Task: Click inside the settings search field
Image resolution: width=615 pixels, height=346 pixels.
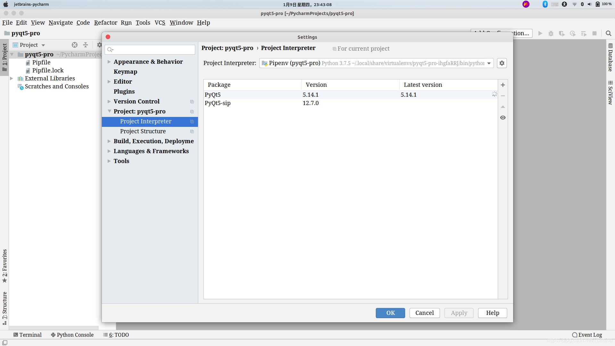Action: pos(150,50)
